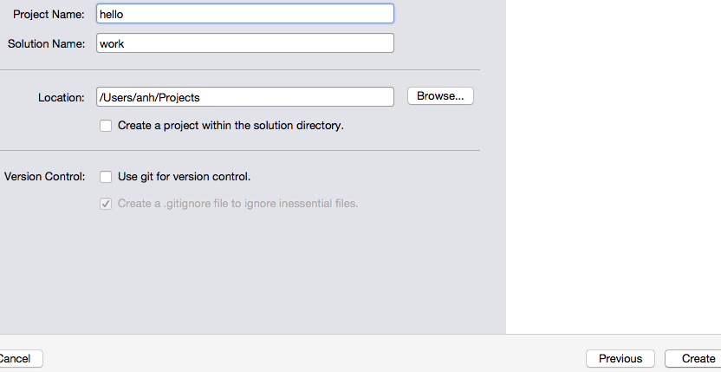The width and height of the screenshot is (721, 372).
Task: Click 'Create a project within the solution directory.' text
Action: 231,126
